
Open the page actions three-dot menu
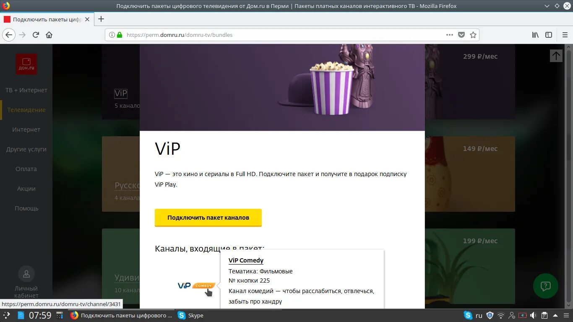pyautogui.click(x=449, y=35)
